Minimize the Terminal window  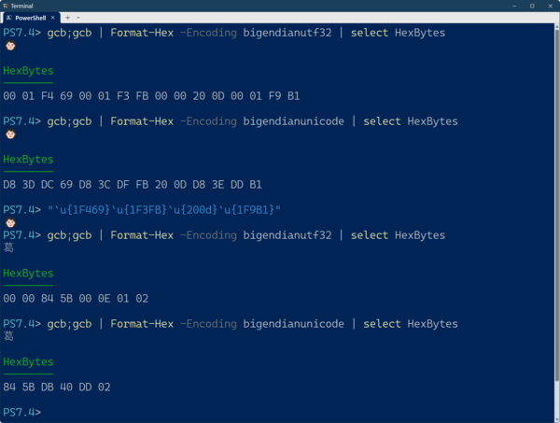(515, 6)
